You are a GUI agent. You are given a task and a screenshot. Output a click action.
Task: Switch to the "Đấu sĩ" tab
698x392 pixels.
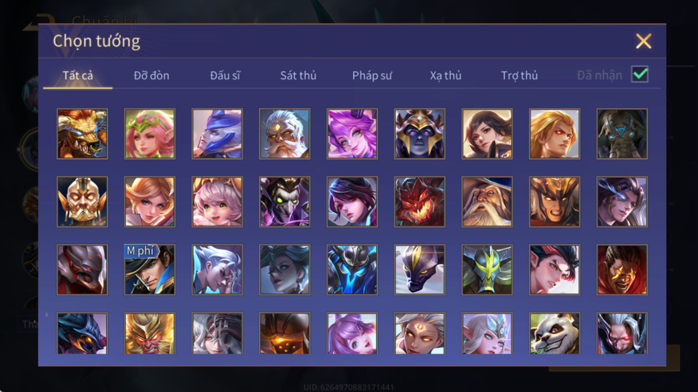(x=225, y=75)
